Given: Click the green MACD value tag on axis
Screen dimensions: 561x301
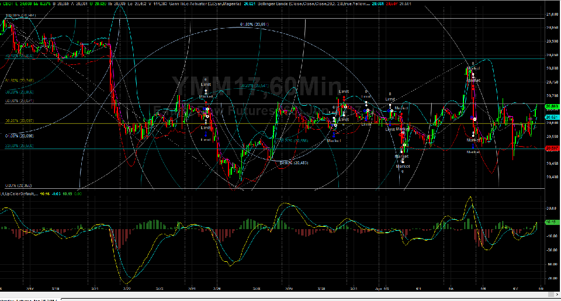Looking at the screenshot, I should [x=551, y=222].
